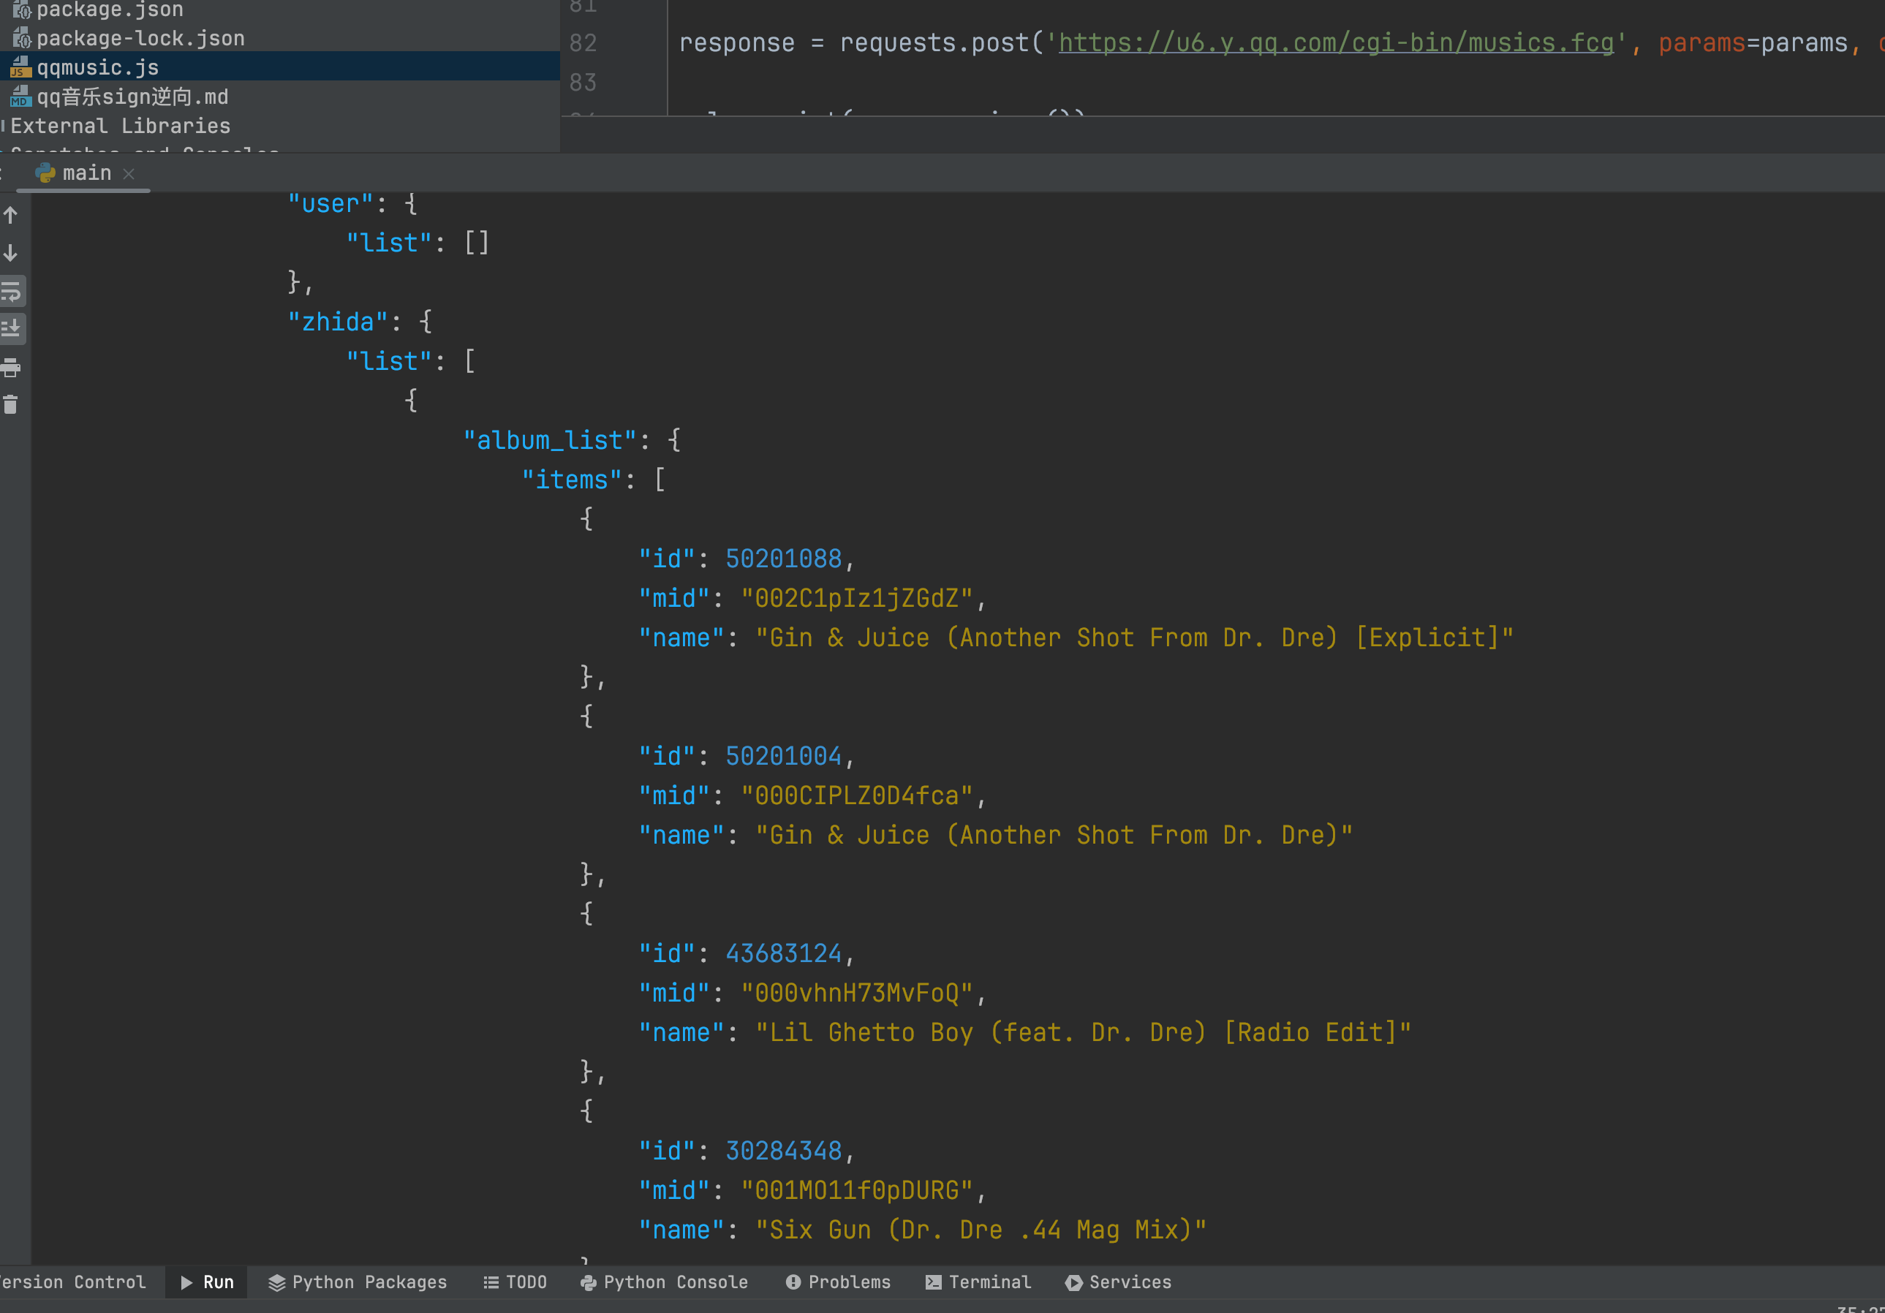Open the Terminal tool window

978,1282
